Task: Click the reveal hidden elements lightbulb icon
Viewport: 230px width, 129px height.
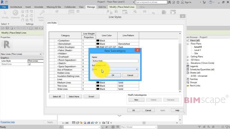Action: coord(100,123)
